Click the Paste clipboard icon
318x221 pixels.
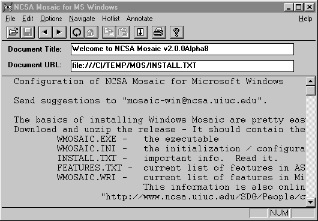point(123,32)
